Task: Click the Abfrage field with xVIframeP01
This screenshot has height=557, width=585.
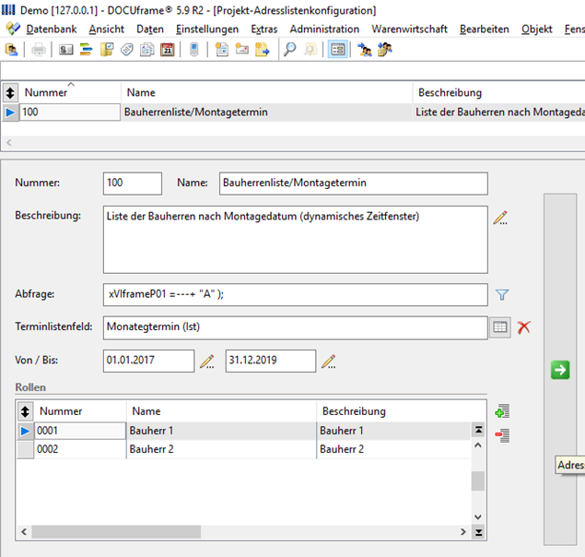Action: coord(296,294)
